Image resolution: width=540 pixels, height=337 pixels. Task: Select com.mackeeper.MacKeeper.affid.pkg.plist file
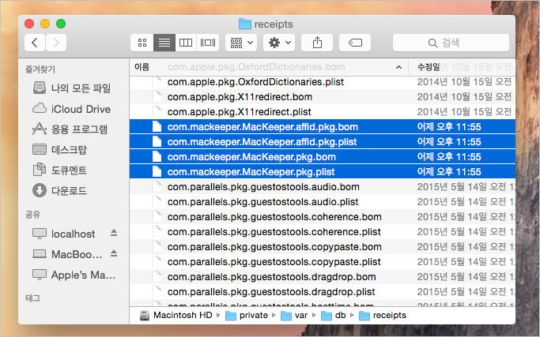click(323, 142)
